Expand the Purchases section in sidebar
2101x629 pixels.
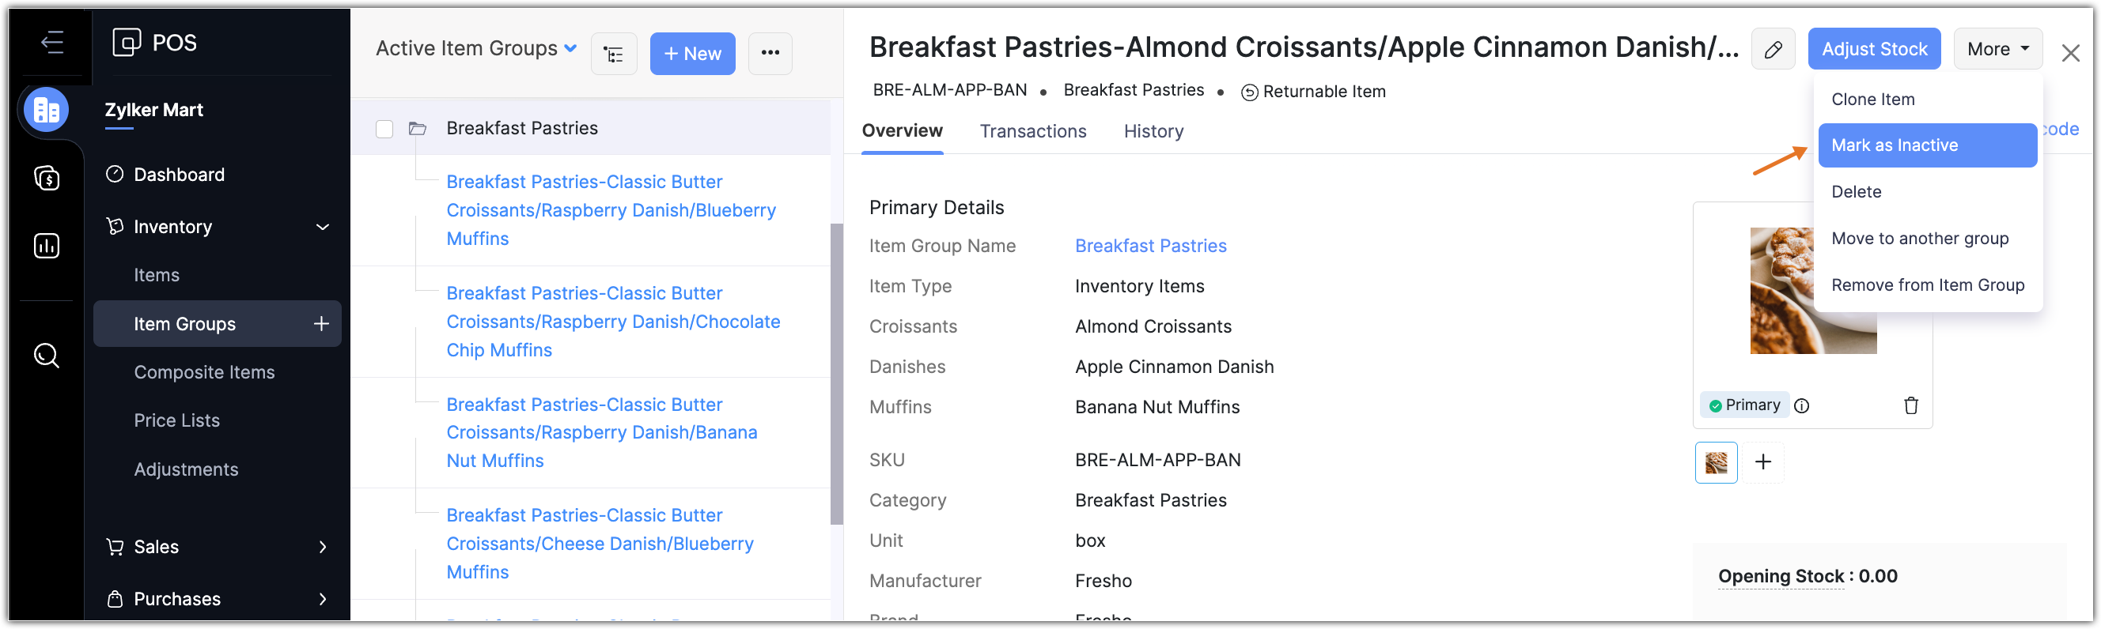(x=323, y=599)
